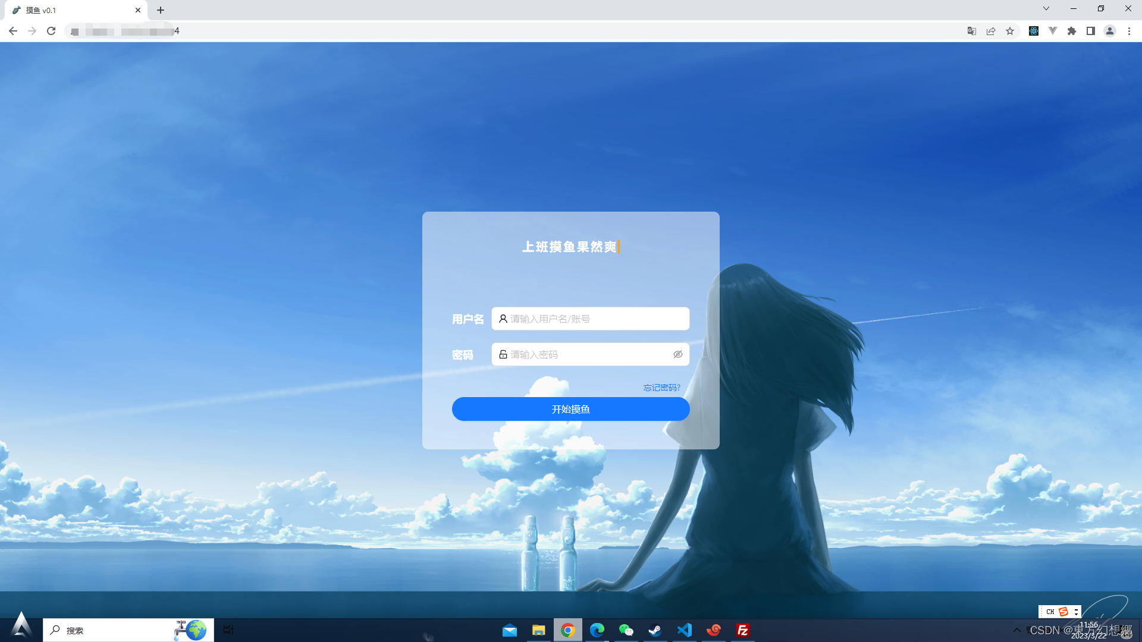Click the Sogou input method icon
This screenshot has width=1142, height=642.
(x=1063, y=612)
